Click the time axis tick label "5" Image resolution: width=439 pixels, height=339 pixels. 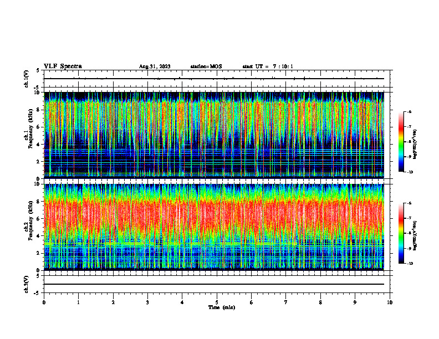[x=217, y=302]
